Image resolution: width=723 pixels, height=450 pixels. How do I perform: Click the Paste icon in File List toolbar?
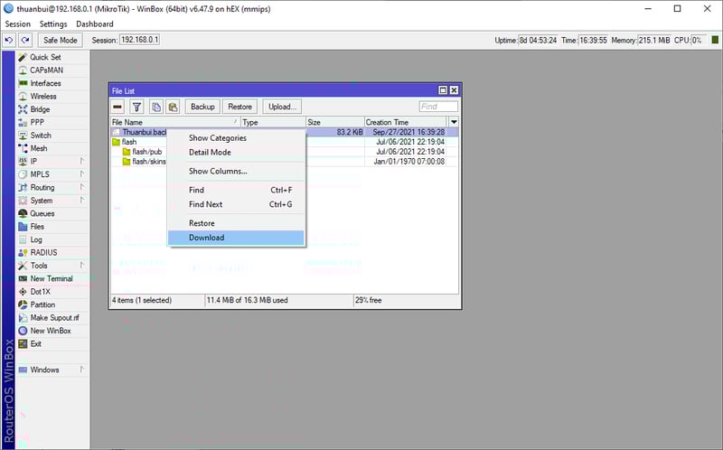(173, 107)
